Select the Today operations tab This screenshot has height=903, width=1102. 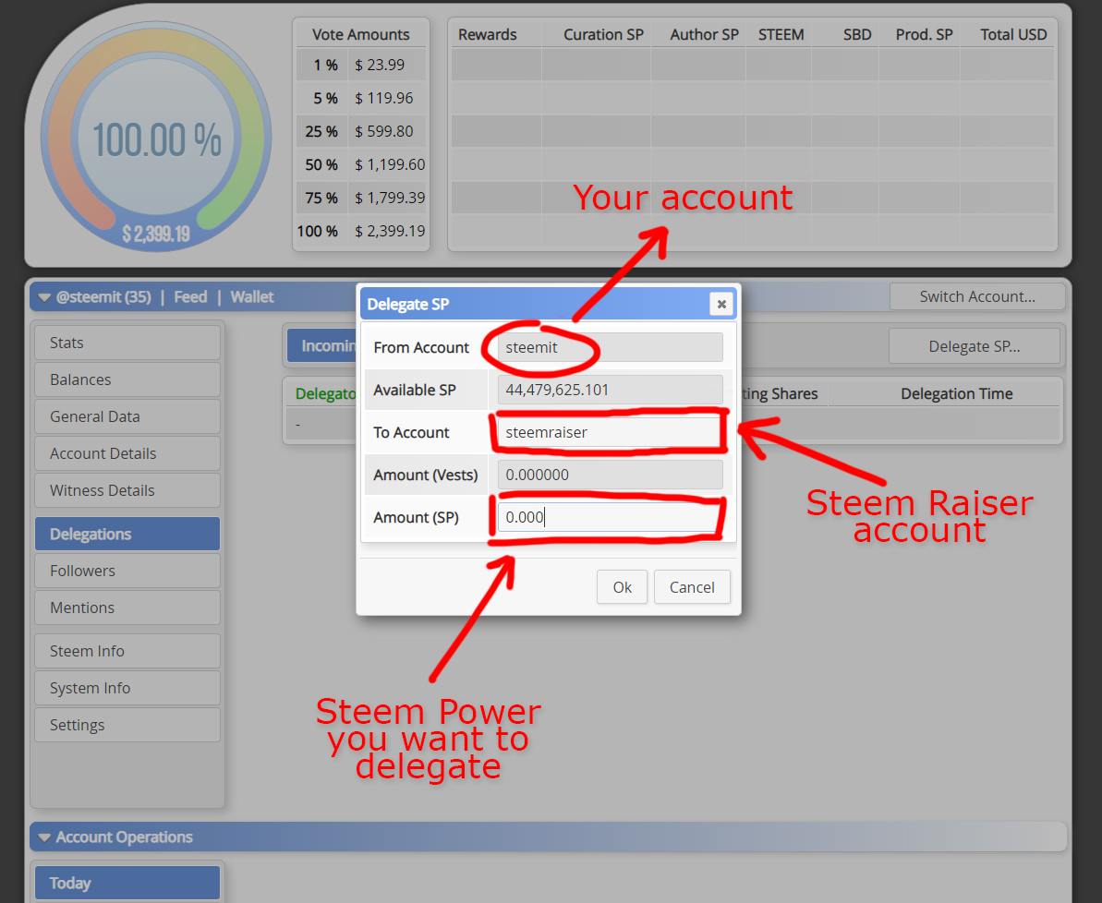(x=127, y=883)
